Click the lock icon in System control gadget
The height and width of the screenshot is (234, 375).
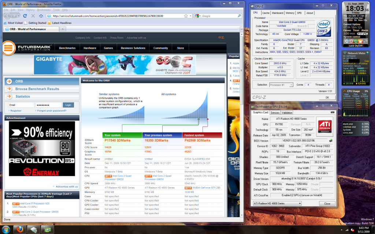pyautogui.click(x=360, y=41)
